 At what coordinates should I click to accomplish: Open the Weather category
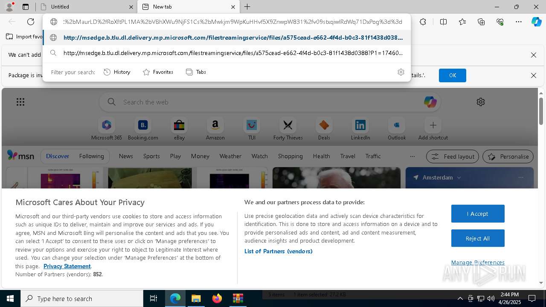pos(230,156)
